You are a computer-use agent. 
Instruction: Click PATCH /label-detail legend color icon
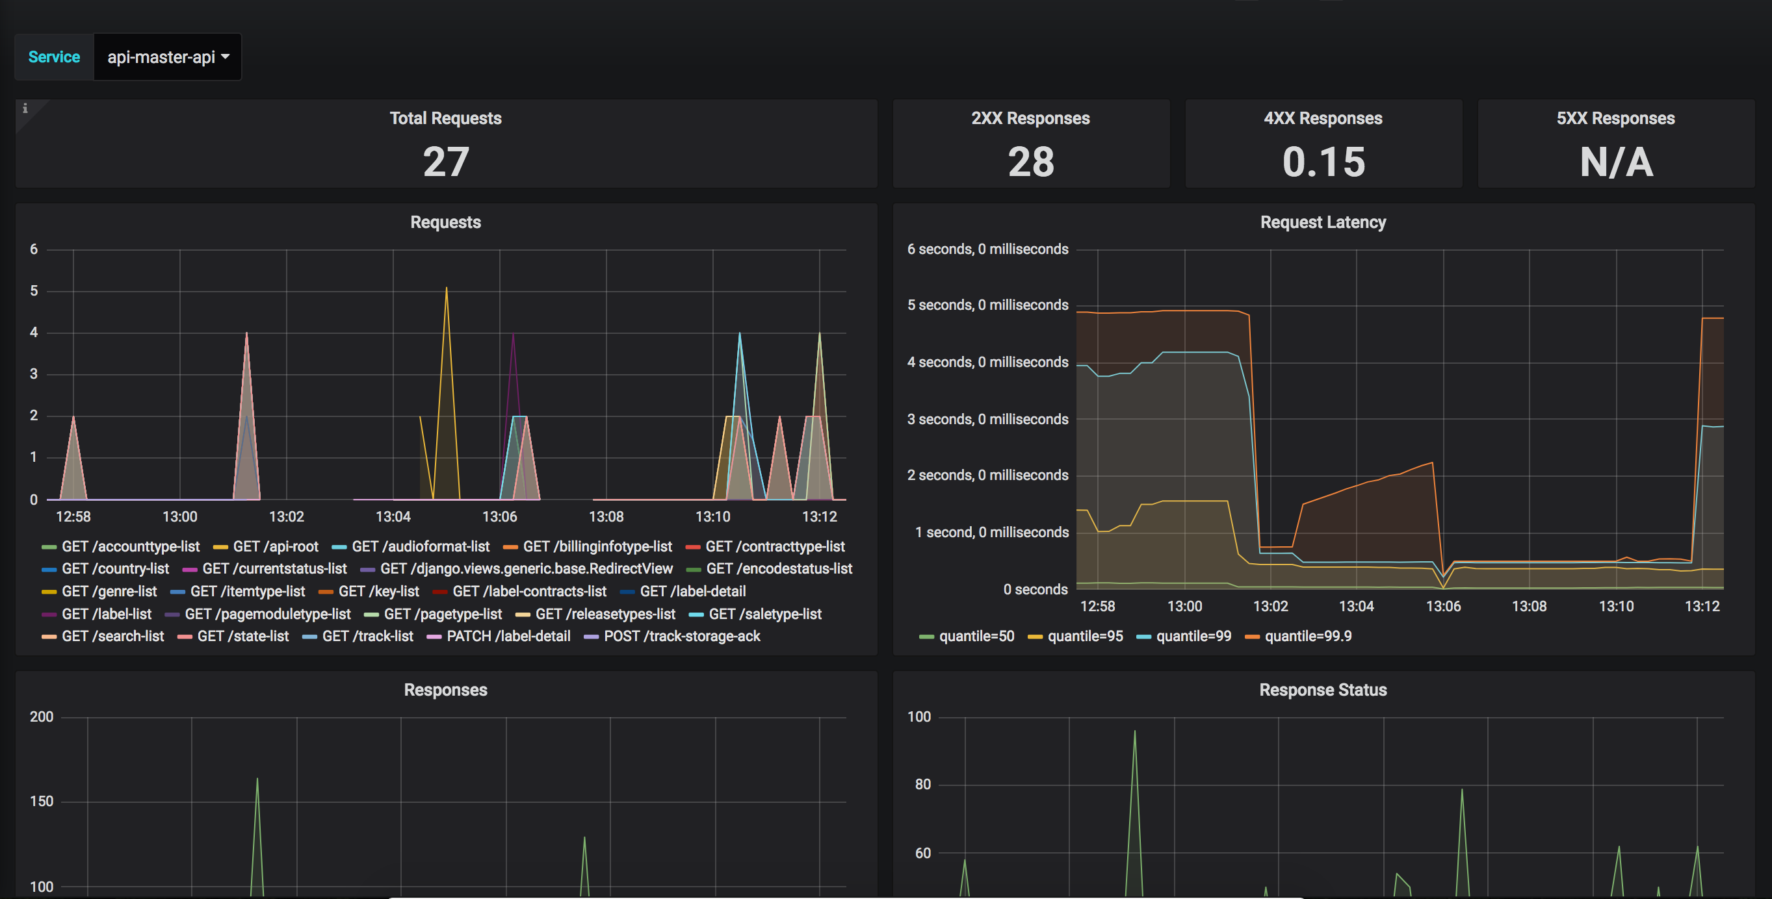click(x=434, y=637)
